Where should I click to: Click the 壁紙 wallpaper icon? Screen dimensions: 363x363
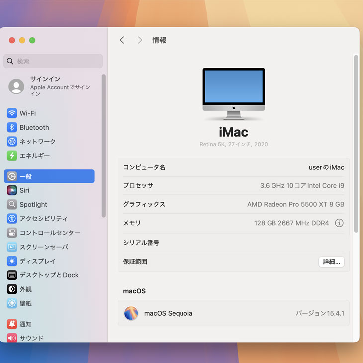pos(12,303)
